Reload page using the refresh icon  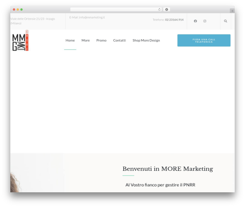159,10
